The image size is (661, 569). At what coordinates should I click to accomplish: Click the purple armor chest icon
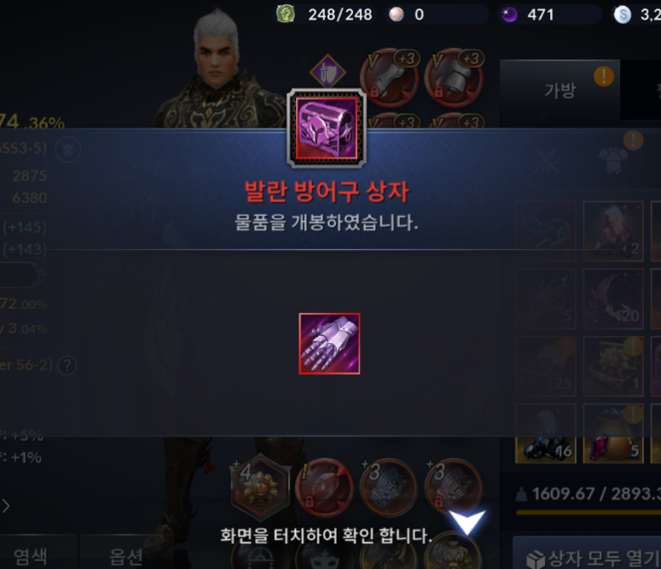click(x=327, y=128)
